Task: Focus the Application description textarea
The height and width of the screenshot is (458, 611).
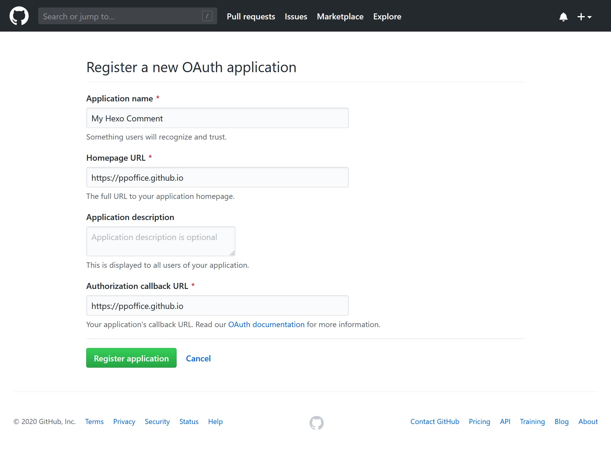Action: pos(161,241)
